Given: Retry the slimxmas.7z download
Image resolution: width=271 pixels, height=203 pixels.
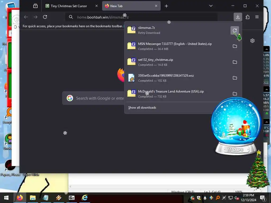Looking at the screenshot, I should pyautogui.click(x=234, y=30).
